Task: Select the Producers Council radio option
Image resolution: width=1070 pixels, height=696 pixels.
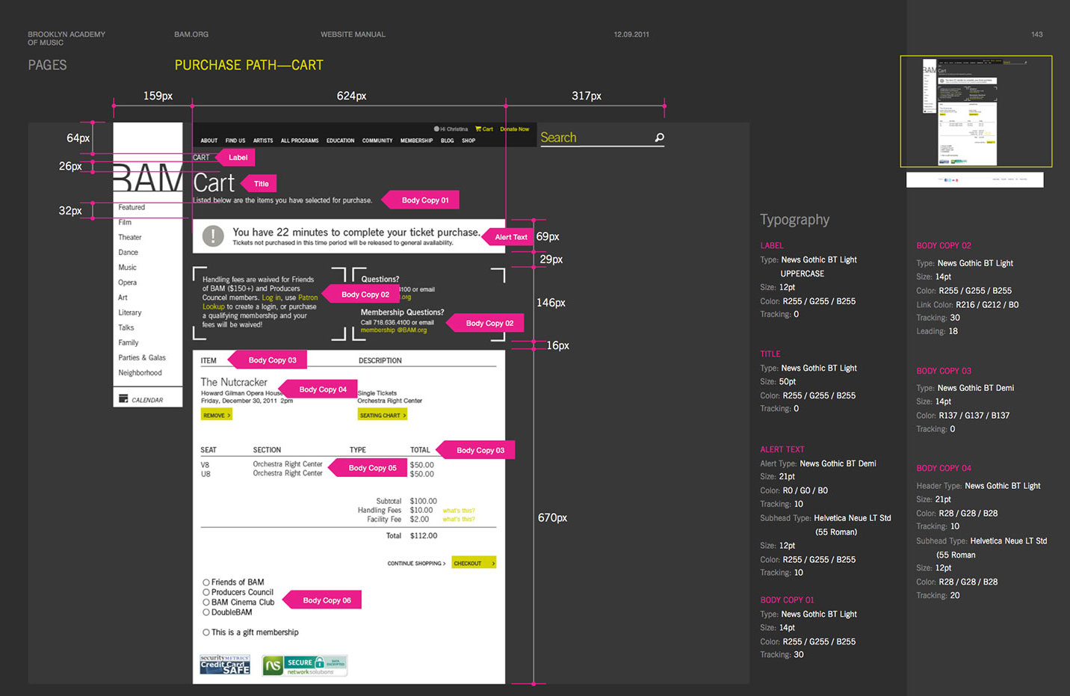Action: pyautogui.click(x=206, y=592)
